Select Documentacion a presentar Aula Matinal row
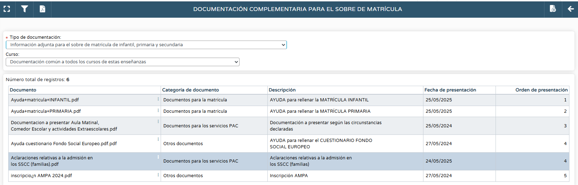 click(289, 126)
